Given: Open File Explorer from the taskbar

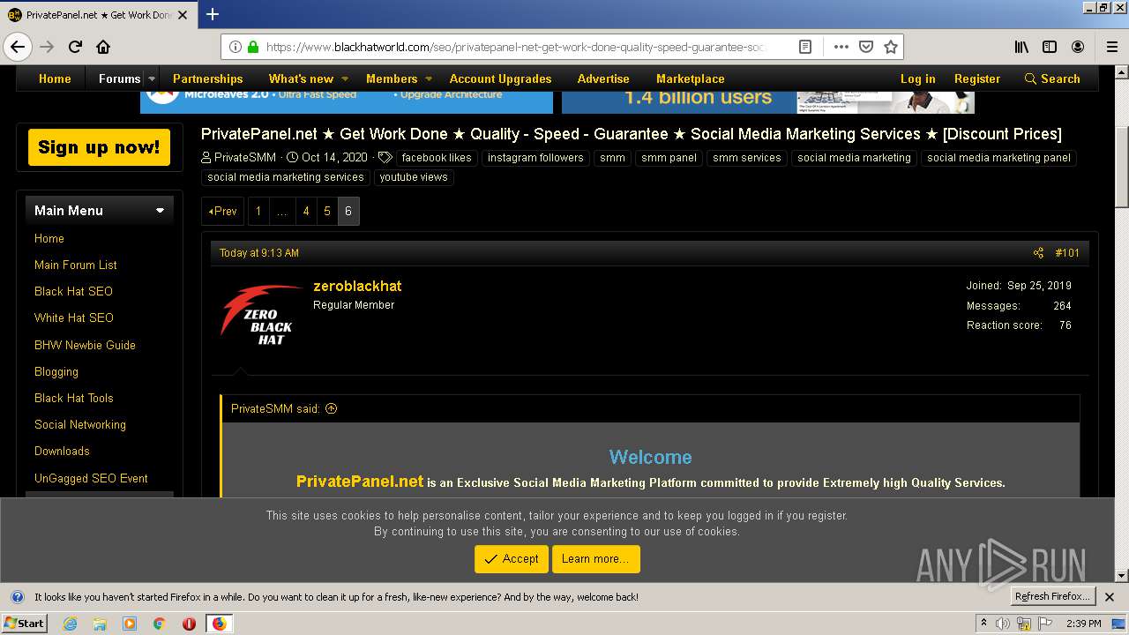Looking at the screenshot, I should click(x=100, y=624).
